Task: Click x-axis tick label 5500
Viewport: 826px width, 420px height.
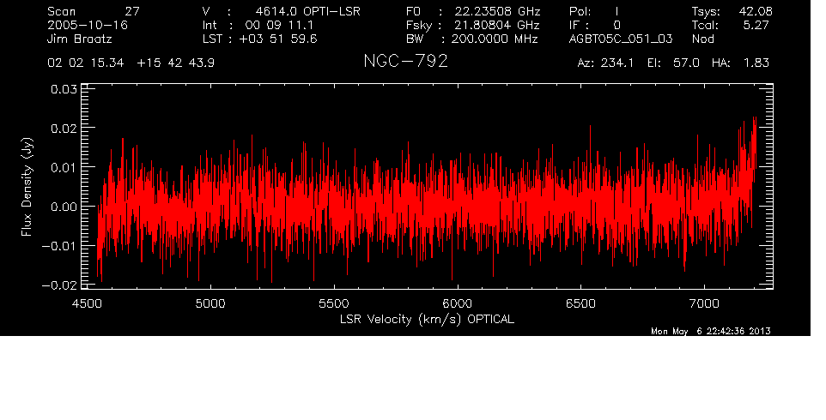Action: point(334,303)
